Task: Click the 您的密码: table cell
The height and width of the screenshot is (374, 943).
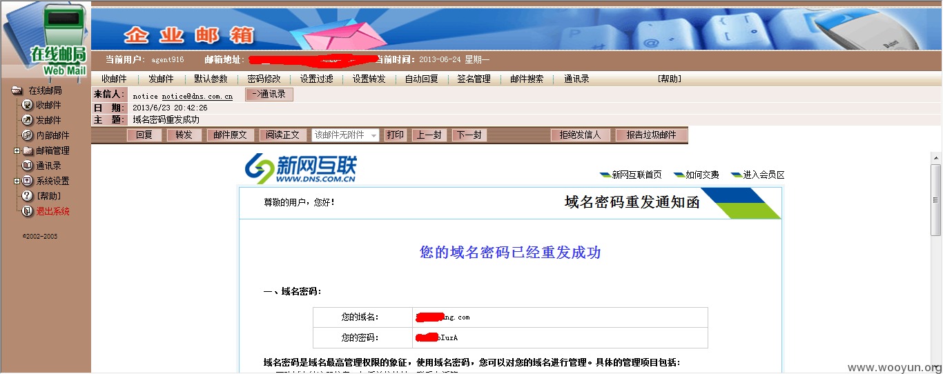Action: [362, 337]
